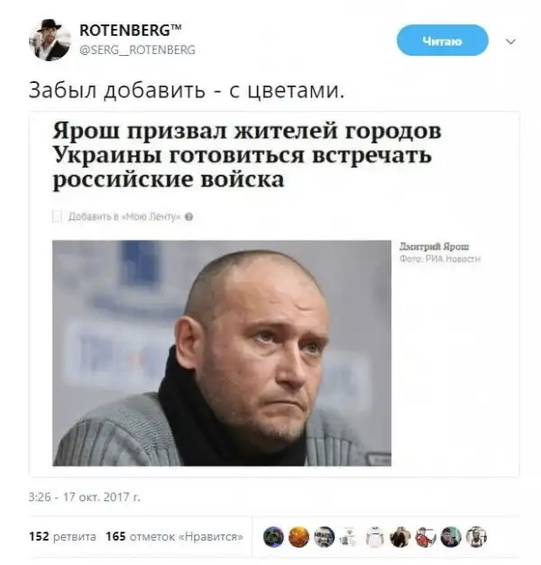Open the Ярош призвал жителей headline
Image resolution: width=541 pixels, height=565 pixels.
tap(247, 155)
